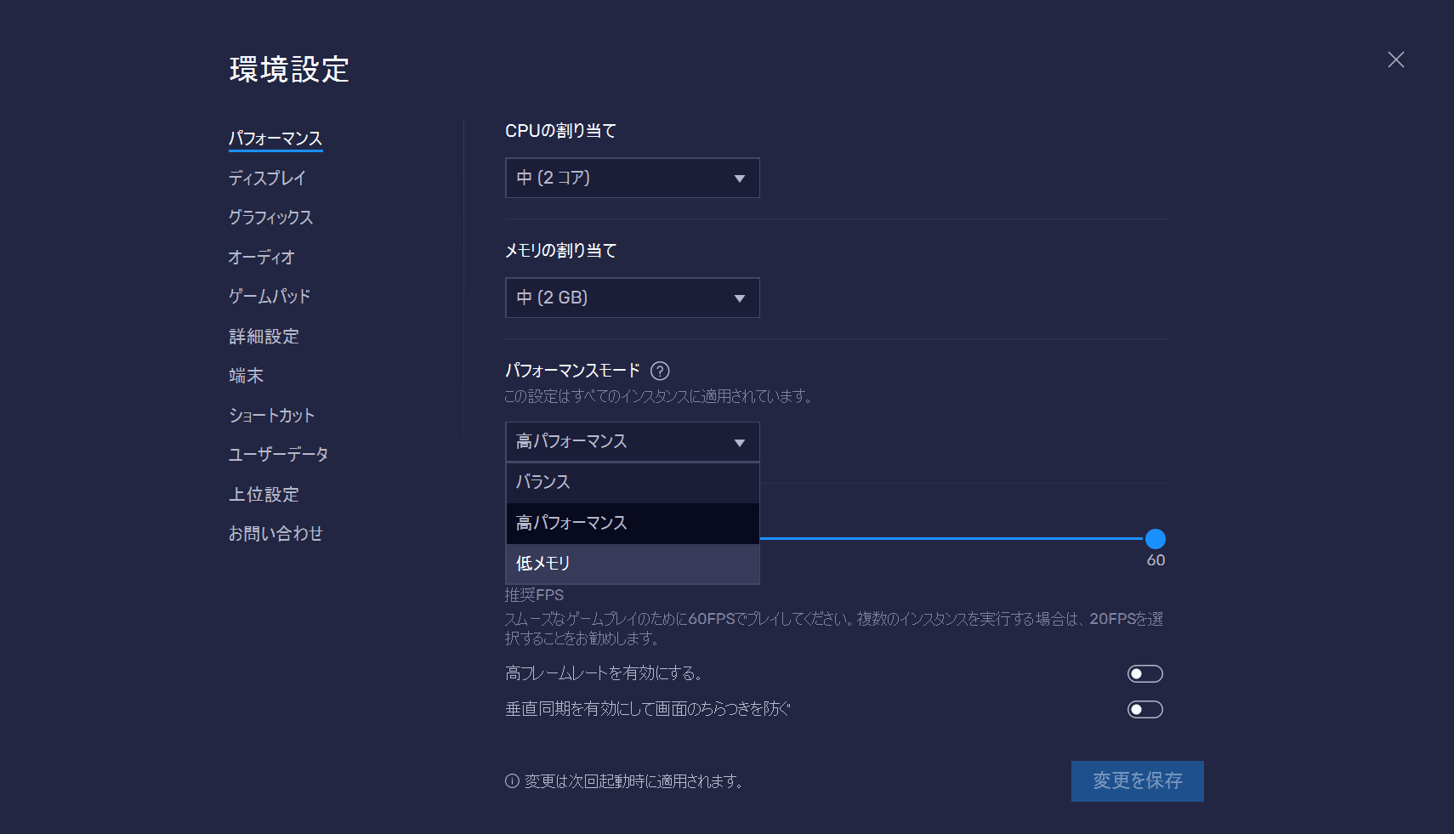The image size is (1454, 834).
Task: Click the info icon beside 変更は次回起動時に適用されます
Action: click(512, 780)
